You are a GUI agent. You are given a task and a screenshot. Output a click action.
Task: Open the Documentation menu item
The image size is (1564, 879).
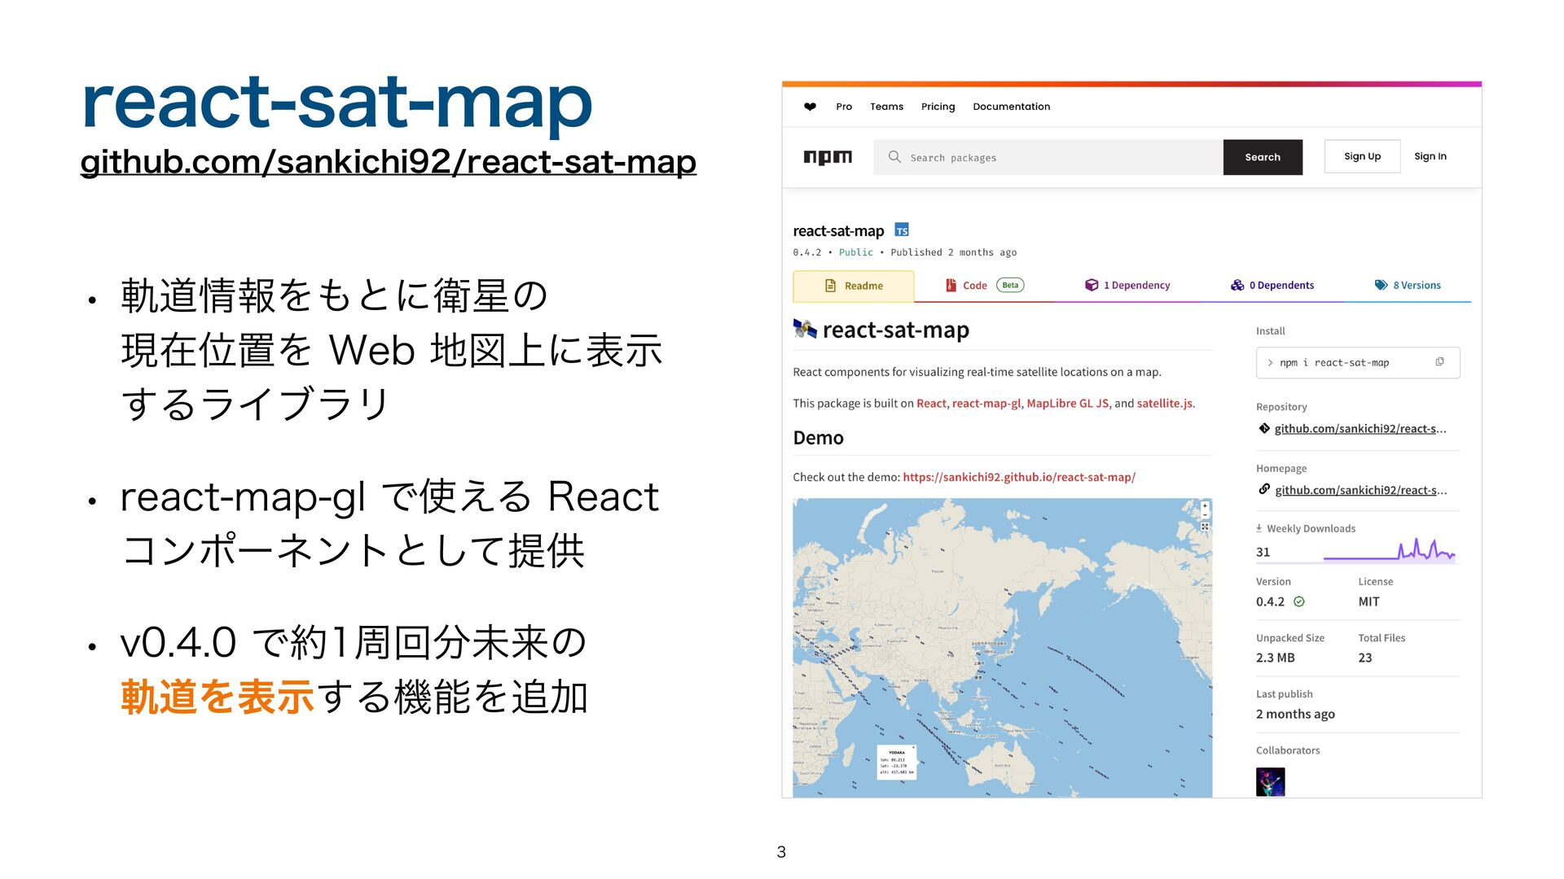click(1011, 107)
